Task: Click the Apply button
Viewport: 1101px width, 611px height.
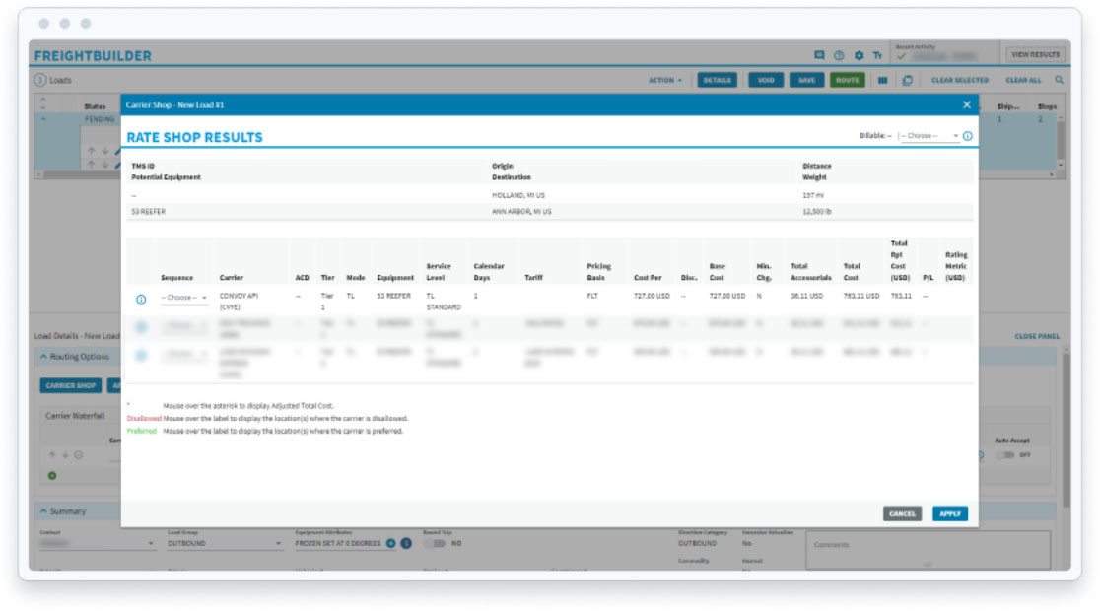Action: click(x=950, y=513)
